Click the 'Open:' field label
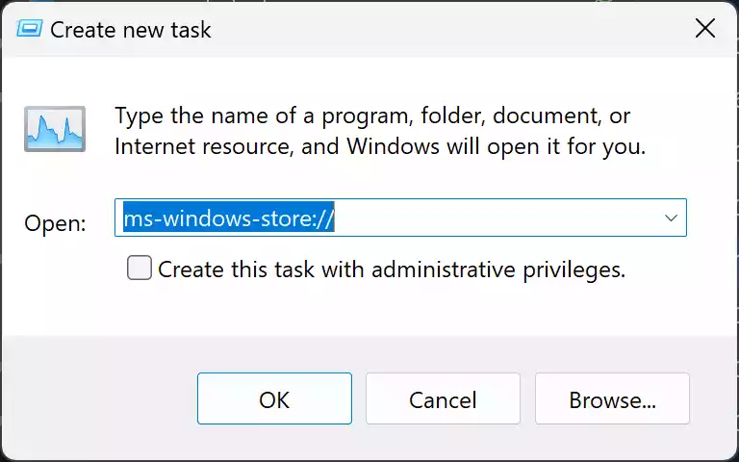The width and height of the screenshot is (739, 462). (55, 223)
